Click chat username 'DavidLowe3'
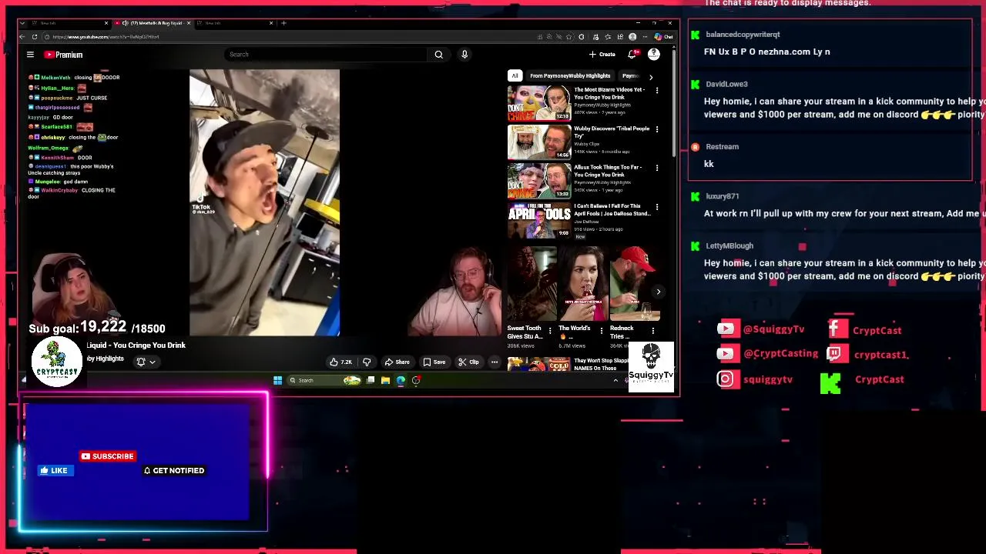Image resolution: width=986 pixels, height=554 pixels. coord(726,84)
